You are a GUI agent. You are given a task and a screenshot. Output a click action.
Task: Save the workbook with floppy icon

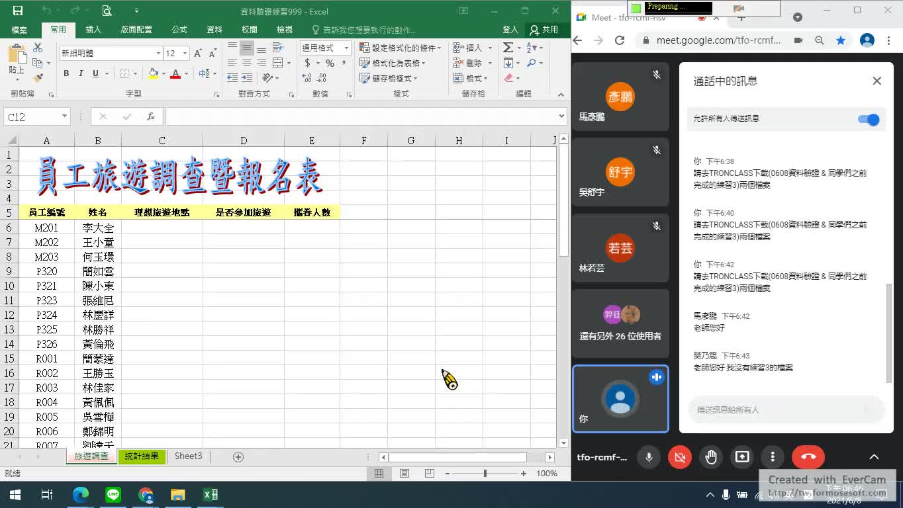[18, 11]
